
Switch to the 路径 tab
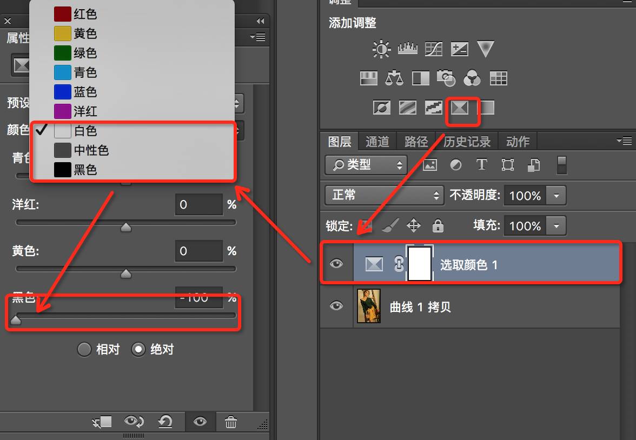[416, 142]
